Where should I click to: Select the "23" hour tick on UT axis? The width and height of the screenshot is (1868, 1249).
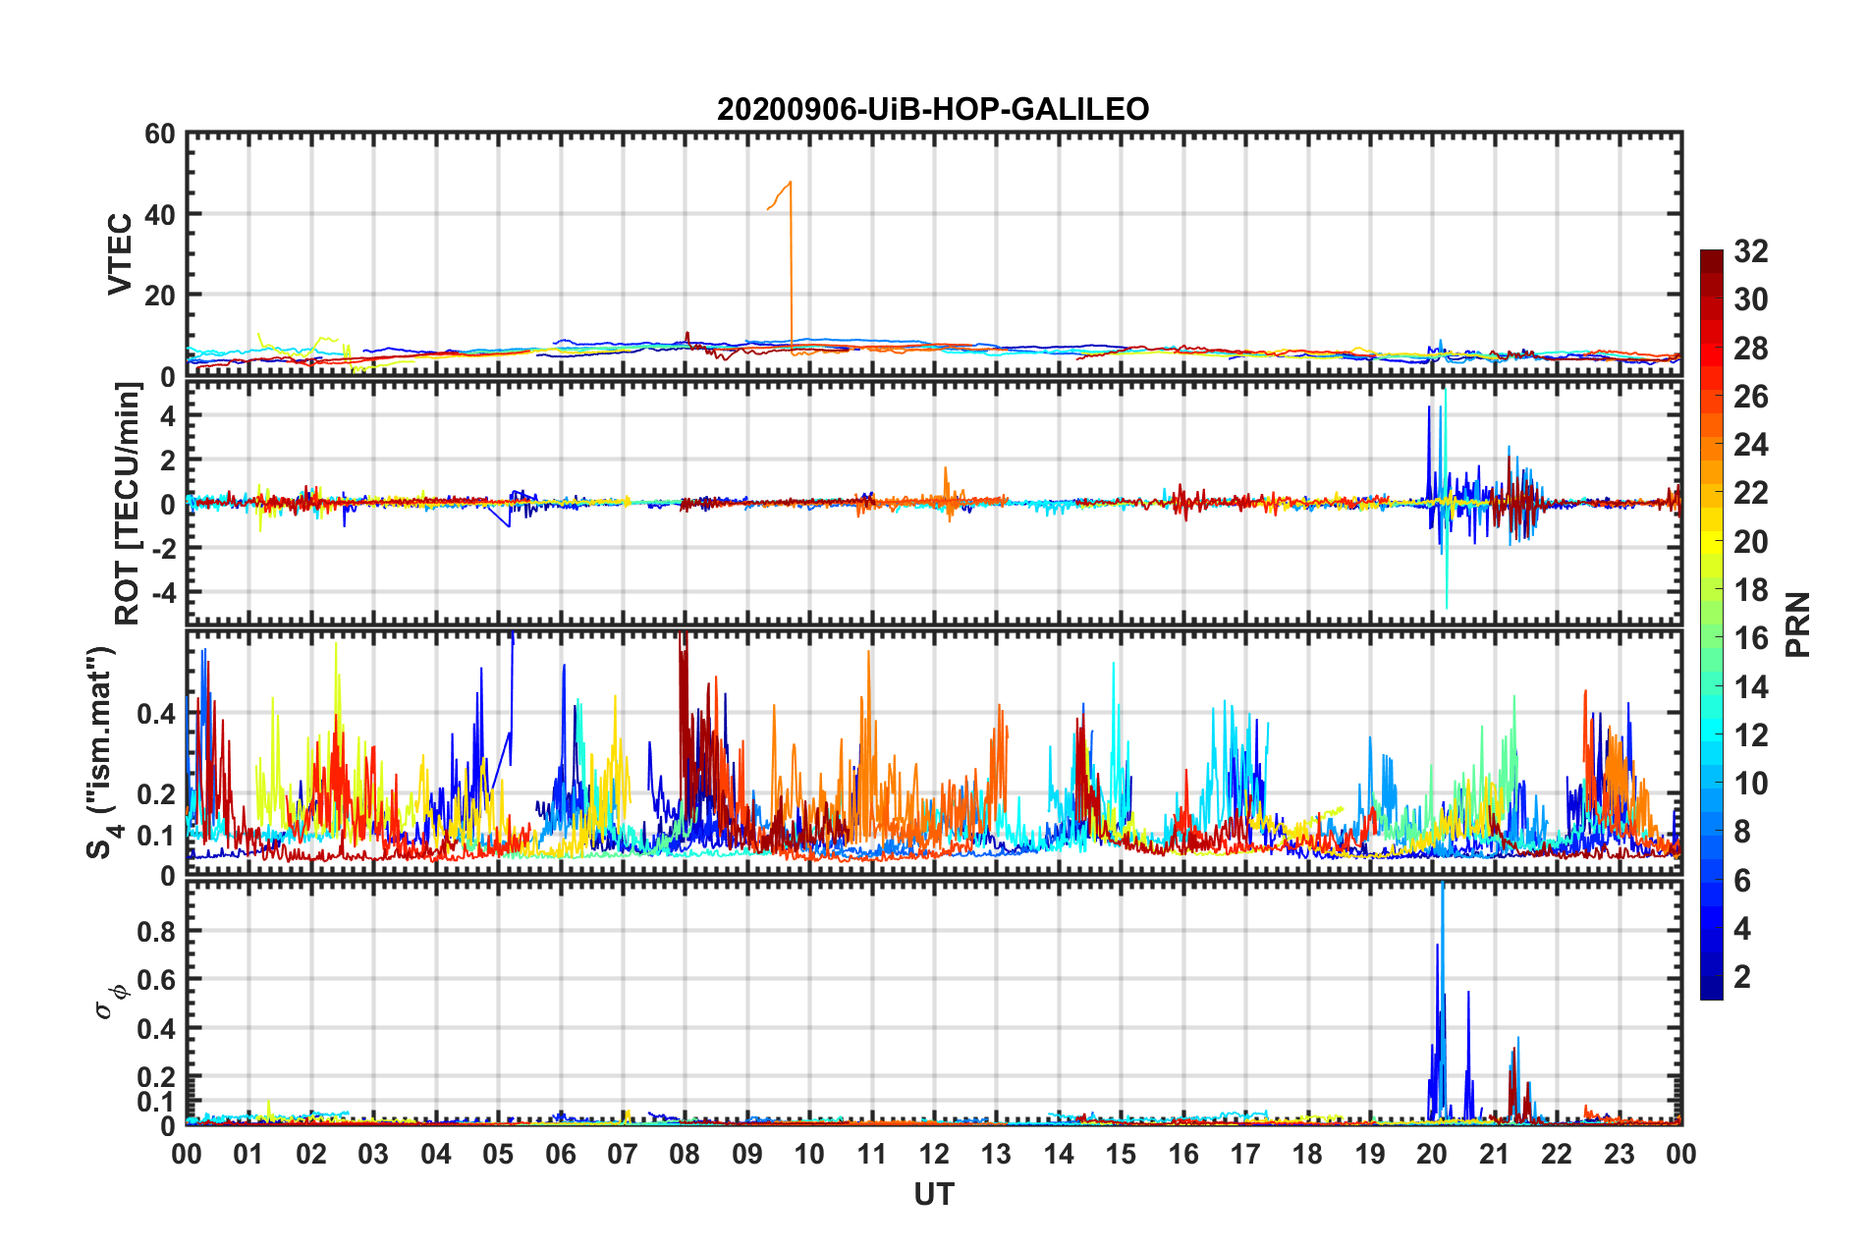[1620, 1154]
